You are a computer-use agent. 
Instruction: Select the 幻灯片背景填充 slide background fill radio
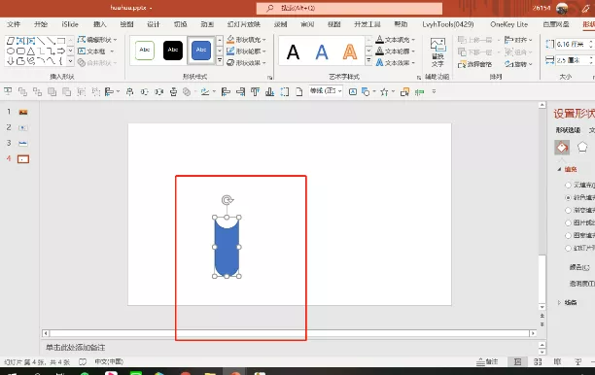click(x=568, y=248)
